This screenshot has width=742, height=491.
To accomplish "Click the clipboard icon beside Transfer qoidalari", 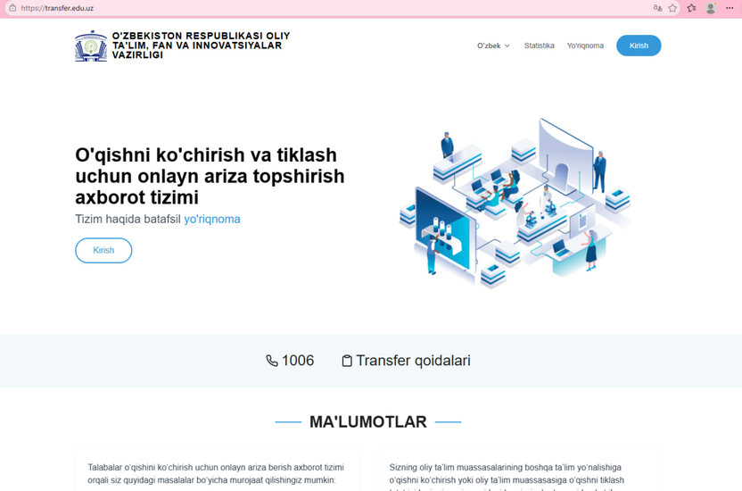I will pyautogui.click(x=347, y=361).
